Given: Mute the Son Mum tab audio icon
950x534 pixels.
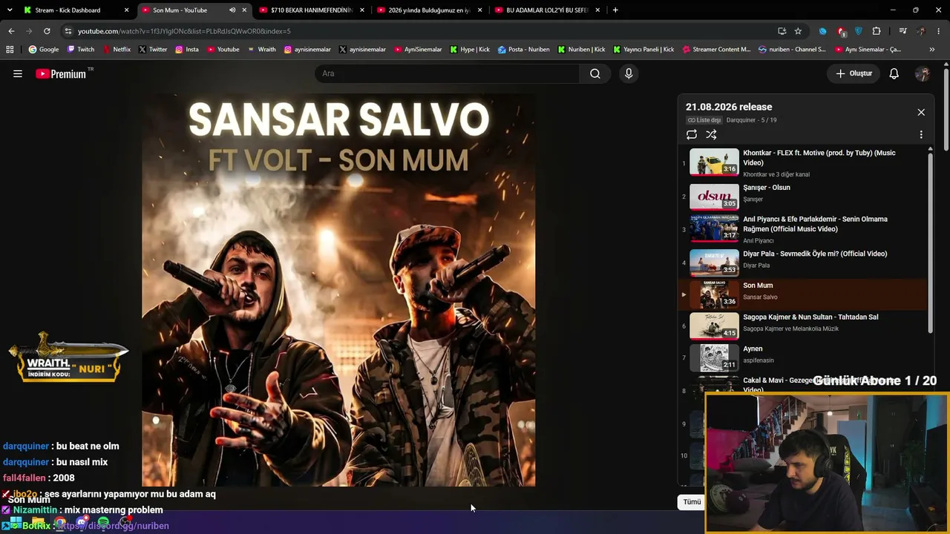Looking at the screenshot, I should (x=232, y=10).
